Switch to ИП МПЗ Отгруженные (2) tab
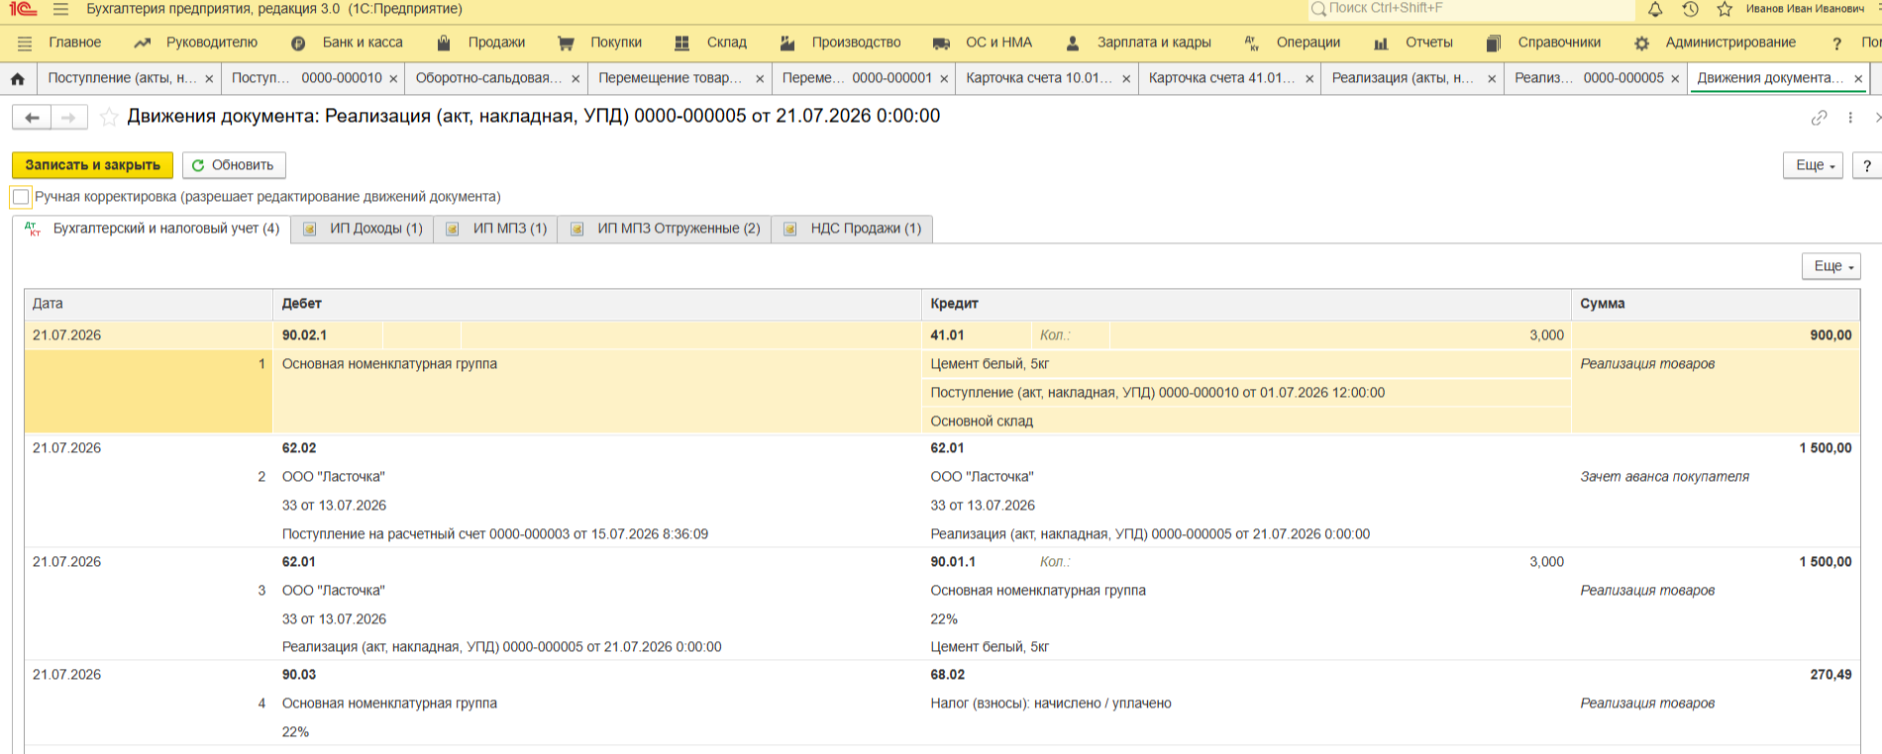1882x754 pixels. click(666, 229)
